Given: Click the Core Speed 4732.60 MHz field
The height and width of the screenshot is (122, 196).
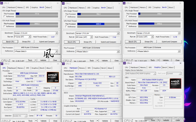Looking at the screenshot, I should click(20, 102).
